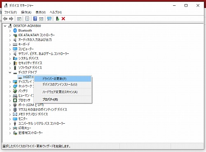Open プロパティ(R) from context menu
This screenshot has width=206, height=152.
pos(63,99)
